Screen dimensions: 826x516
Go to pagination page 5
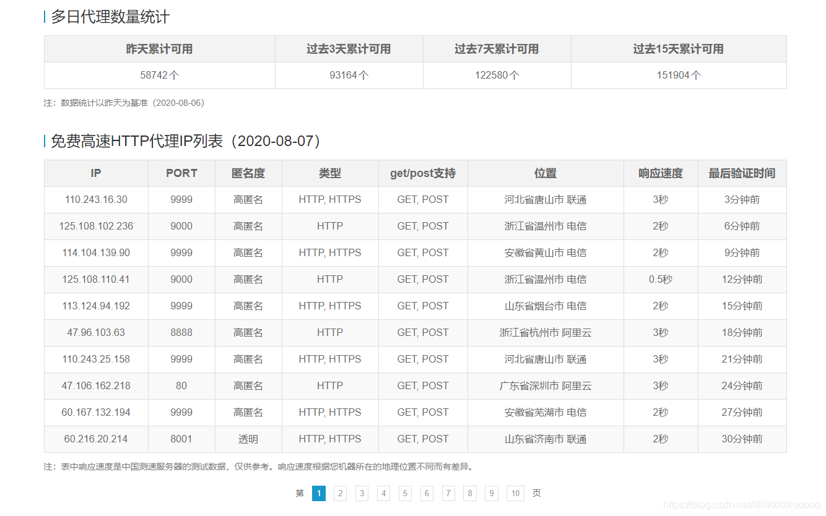pyautogui.click(x=405, y=493)
